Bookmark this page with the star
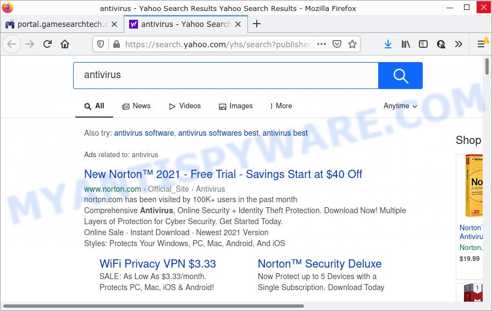Viewport: 492px width, 311px height. pos(352,44)
